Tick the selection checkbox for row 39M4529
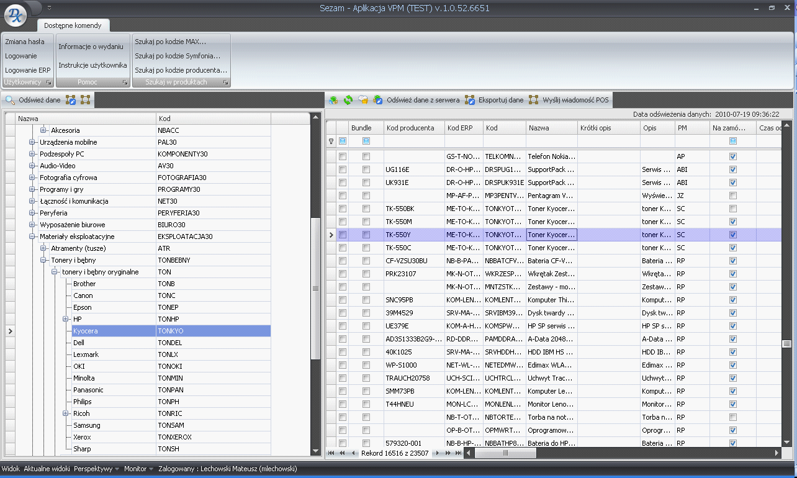The height and width of the screenshot is (478, 797). pos(343,313)
